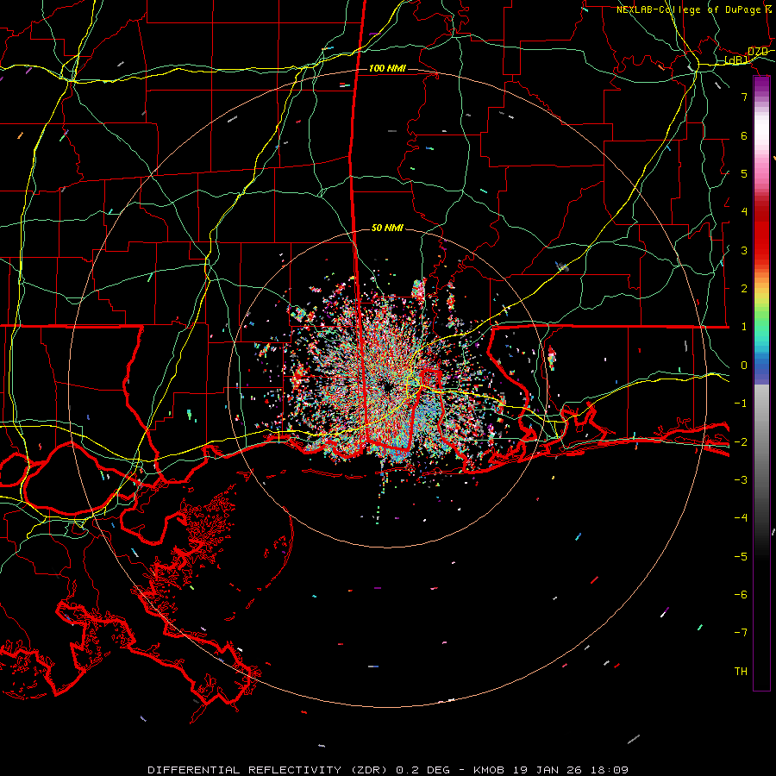The image size is (776, 776).
Task: Click the "0" label on the color scale
Action: click(x=744, y=366)
